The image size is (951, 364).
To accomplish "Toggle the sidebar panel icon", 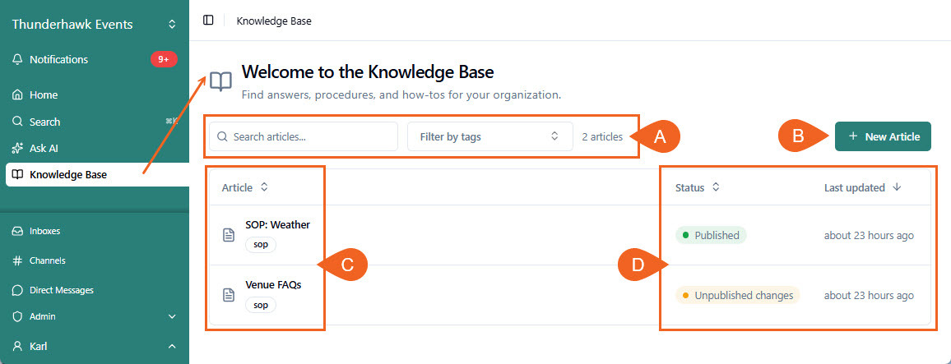I will (208, 20).
